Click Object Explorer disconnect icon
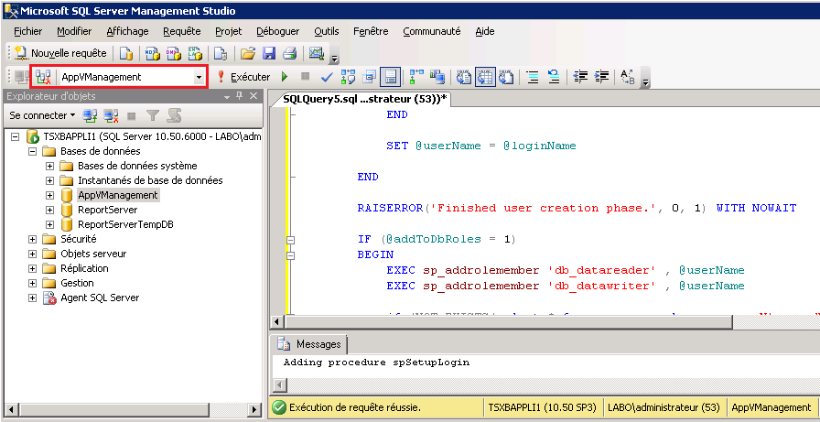Viewport: 820px width, 422px height. click(x=111, y=115)
